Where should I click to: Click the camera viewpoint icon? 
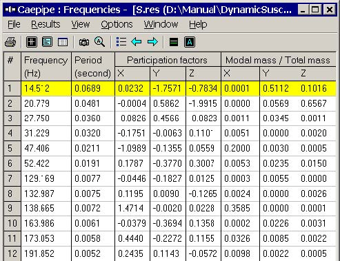coord(84,42)
